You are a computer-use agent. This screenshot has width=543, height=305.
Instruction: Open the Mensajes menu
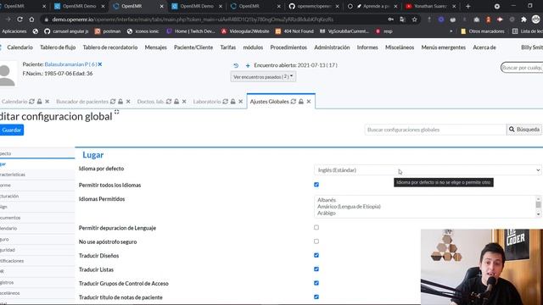[155, 47]
